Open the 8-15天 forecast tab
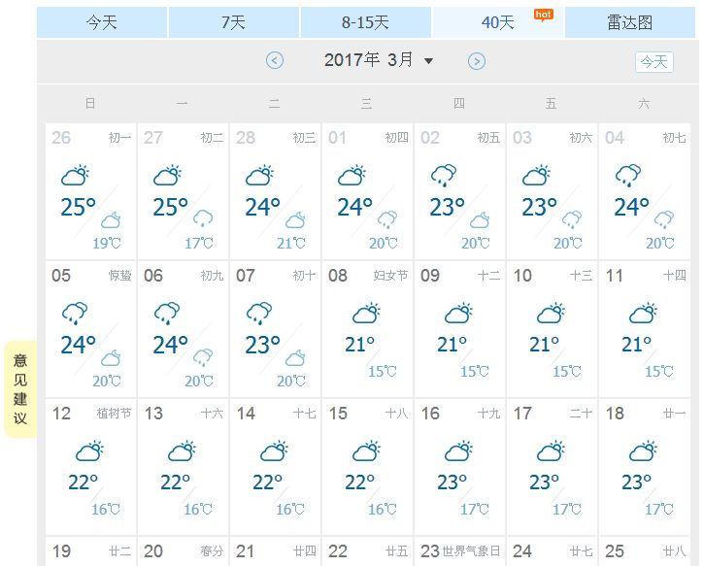 tap(365, 22)
